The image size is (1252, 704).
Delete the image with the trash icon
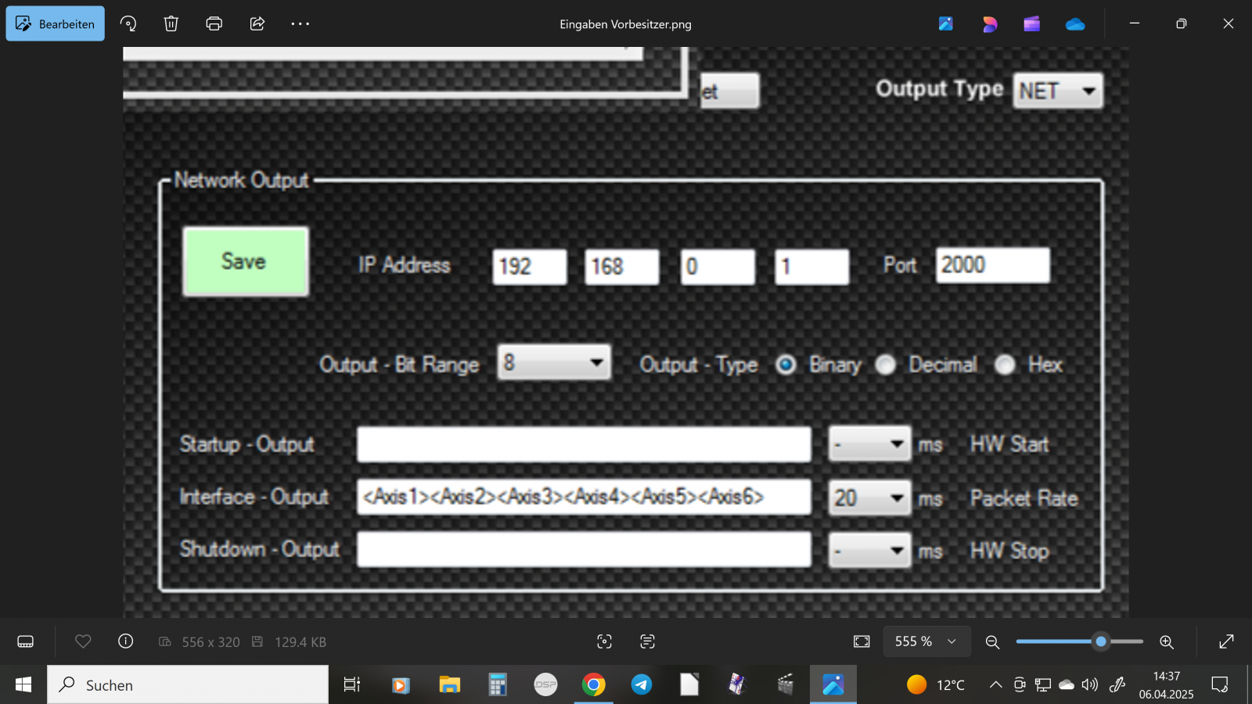coord(171,23)
